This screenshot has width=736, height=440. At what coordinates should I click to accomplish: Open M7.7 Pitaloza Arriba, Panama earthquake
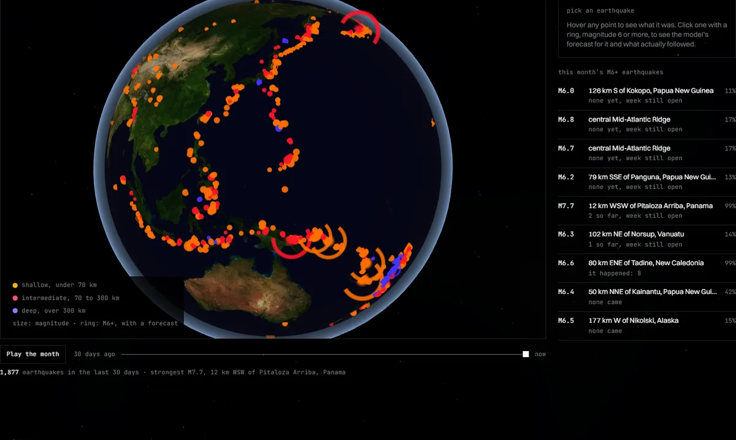tap(646, 210)
